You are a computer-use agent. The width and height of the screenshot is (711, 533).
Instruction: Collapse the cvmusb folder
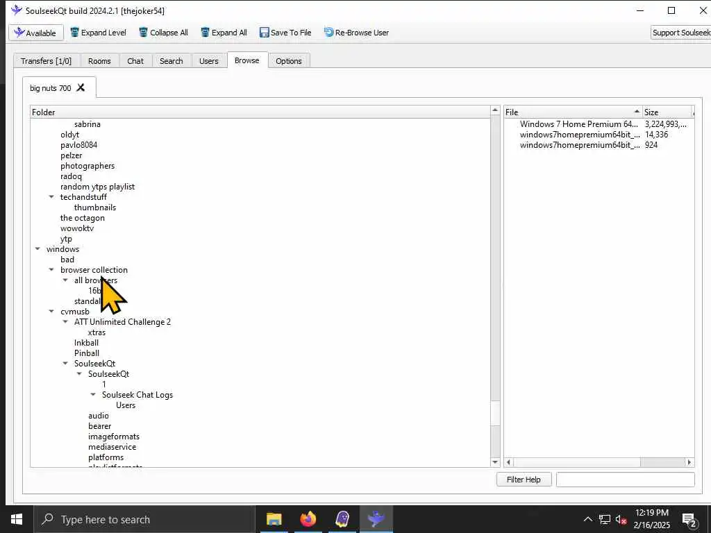point(51,312)
